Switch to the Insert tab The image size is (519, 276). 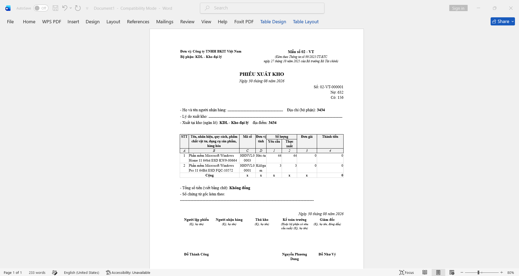73,22
